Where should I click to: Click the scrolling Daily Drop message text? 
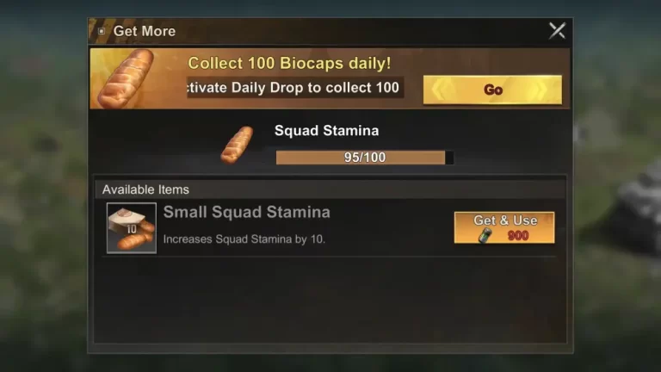[x=294, y=87]
